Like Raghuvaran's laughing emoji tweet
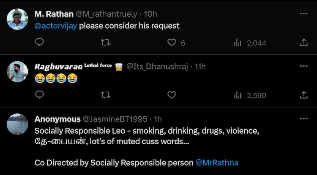317x175 pixels. pos(172,95)
